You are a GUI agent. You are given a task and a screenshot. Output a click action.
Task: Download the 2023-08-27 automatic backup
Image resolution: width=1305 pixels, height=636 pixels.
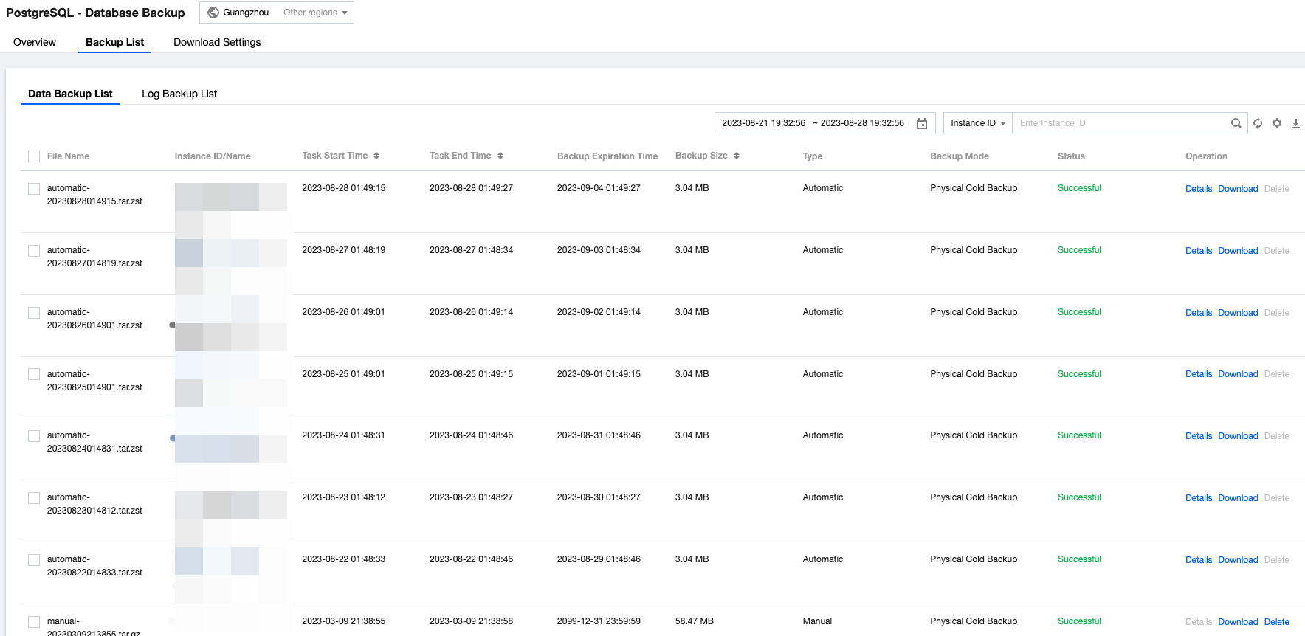1238,251
